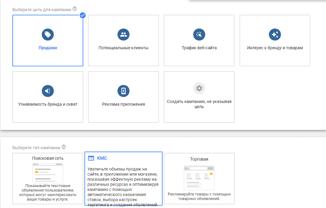This screenshot has height=208, width=326.
Task: Select Торговая campaign type
Action: pos(199,178)
